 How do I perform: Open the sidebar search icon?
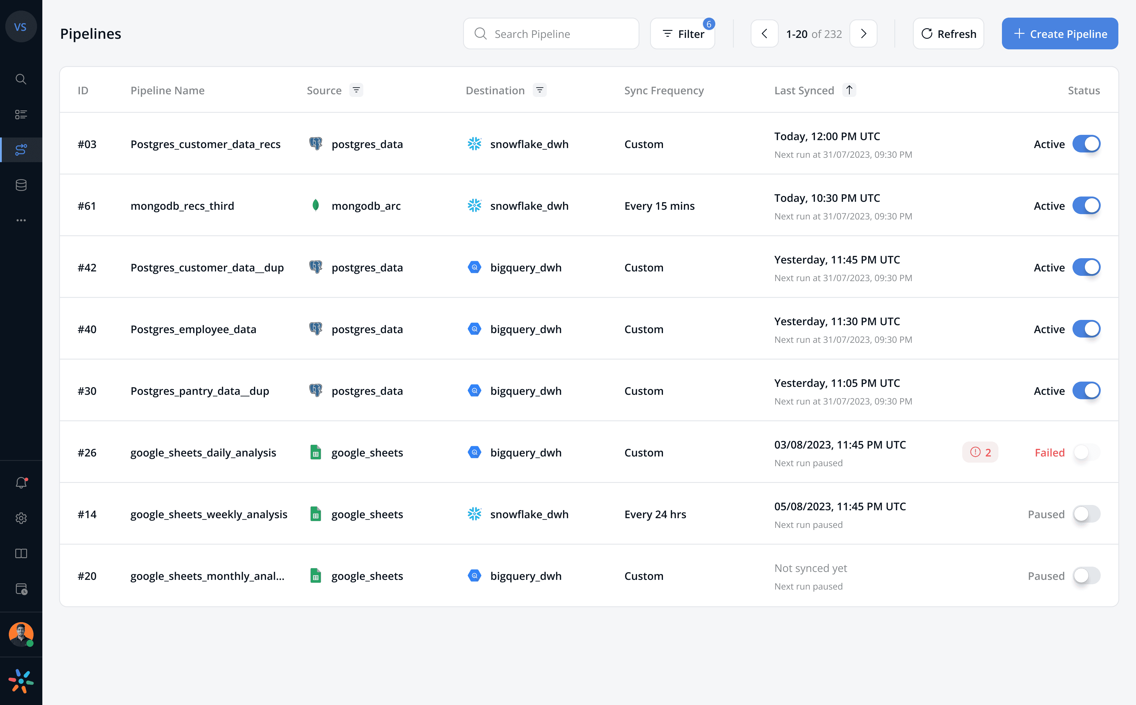(21, 79)
